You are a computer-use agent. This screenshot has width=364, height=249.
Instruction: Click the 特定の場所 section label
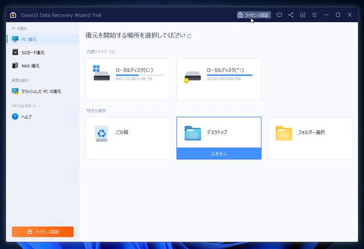click(x=96, y=111)
